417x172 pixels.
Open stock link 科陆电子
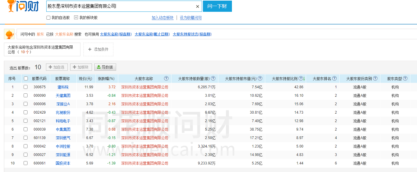tap(63, 121)
